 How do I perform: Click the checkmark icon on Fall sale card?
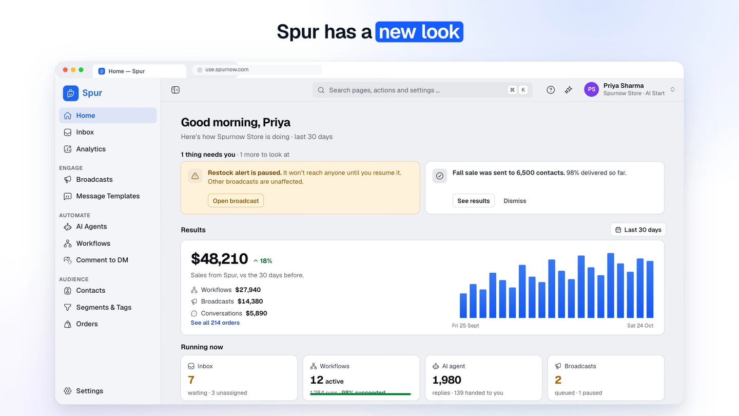[440, 176]
